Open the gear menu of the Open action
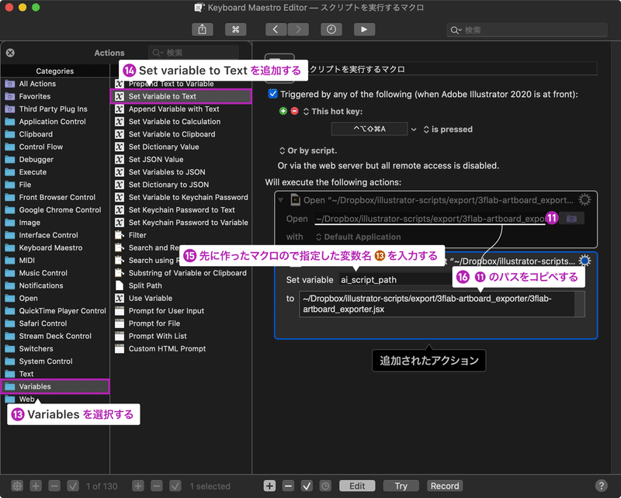This screenshot has height=498, width=621. 585,199
